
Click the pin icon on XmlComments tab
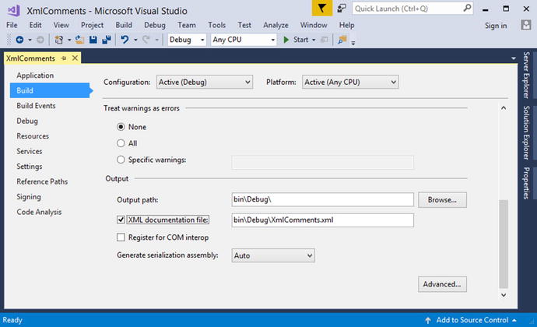(x=64, y=58)
